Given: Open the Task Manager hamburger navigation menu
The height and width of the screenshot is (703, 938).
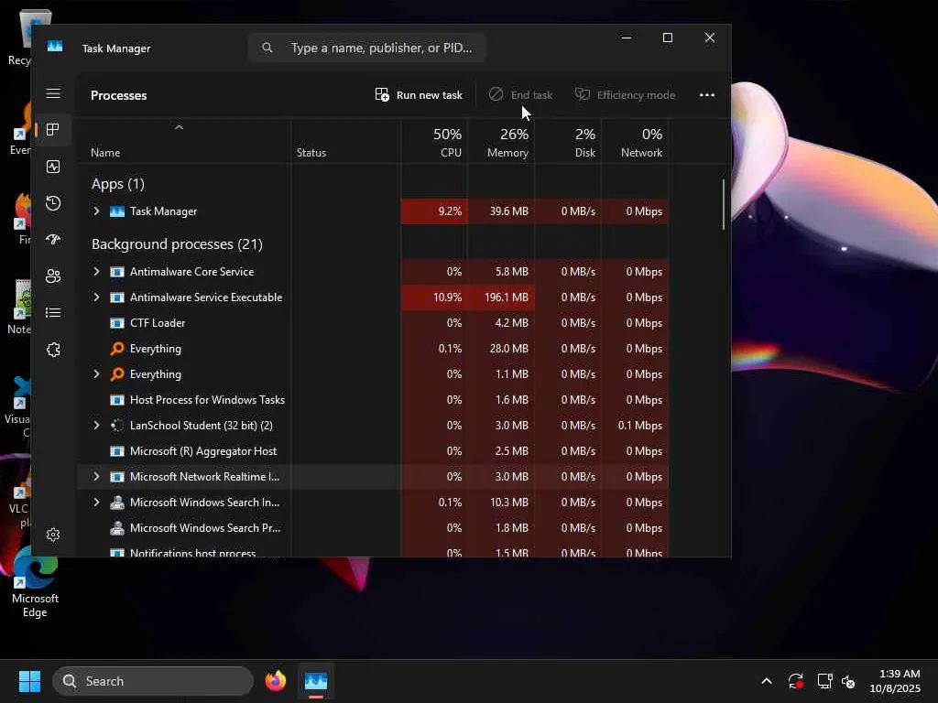Looking at the screenshot, I should tap(53, 93).
